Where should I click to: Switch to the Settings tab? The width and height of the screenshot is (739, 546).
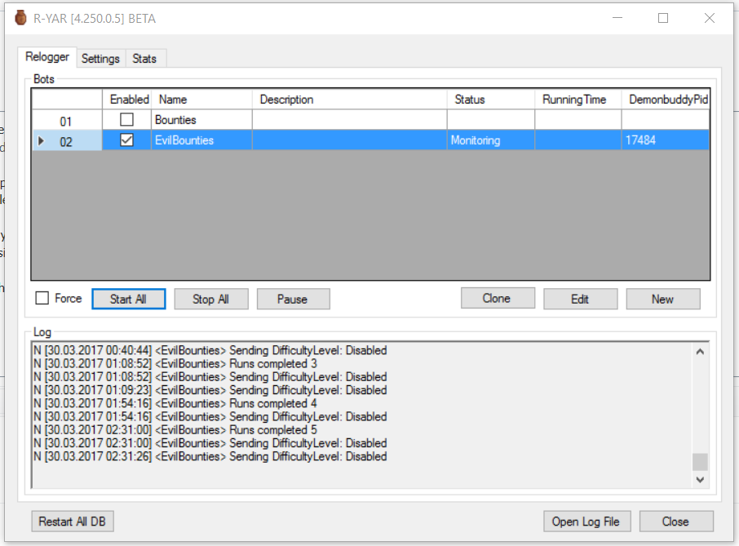(100, 59)
